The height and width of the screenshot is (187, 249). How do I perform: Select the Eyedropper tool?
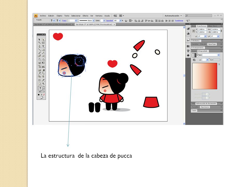click(x=39, y=73)
